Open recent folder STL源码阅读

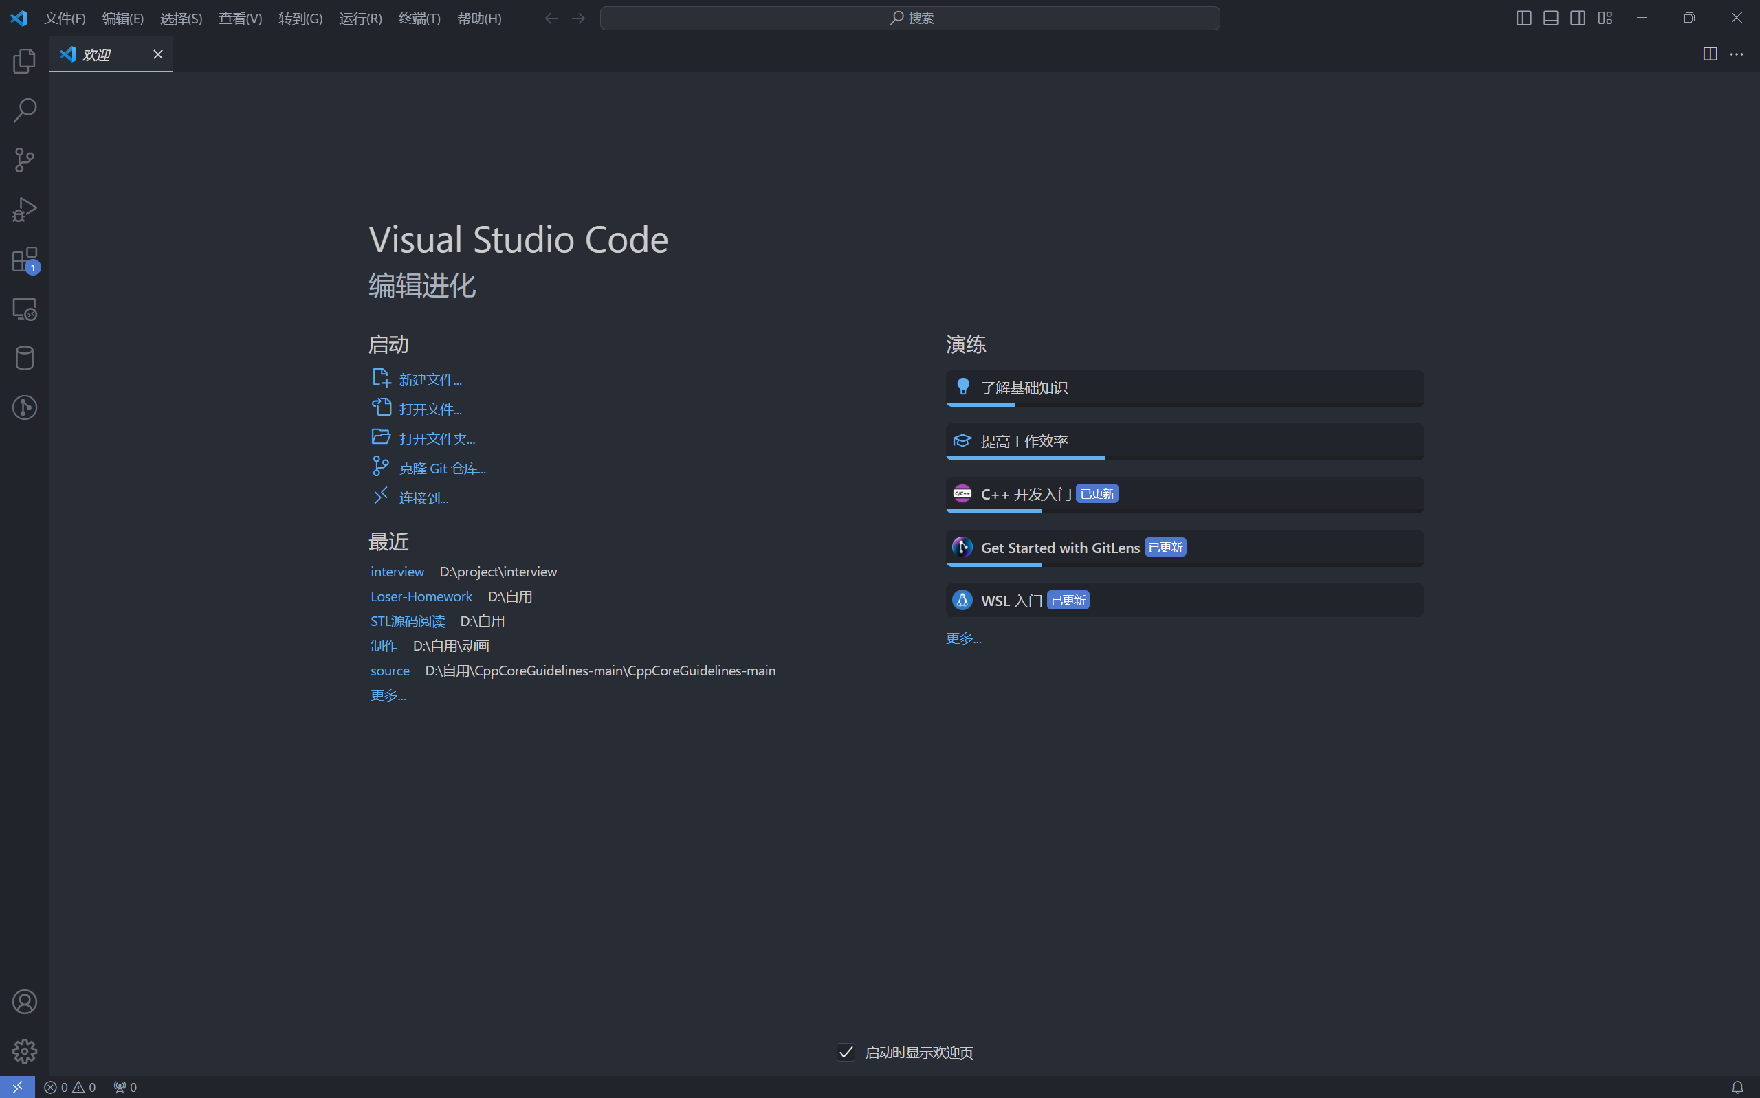[408, 621]
